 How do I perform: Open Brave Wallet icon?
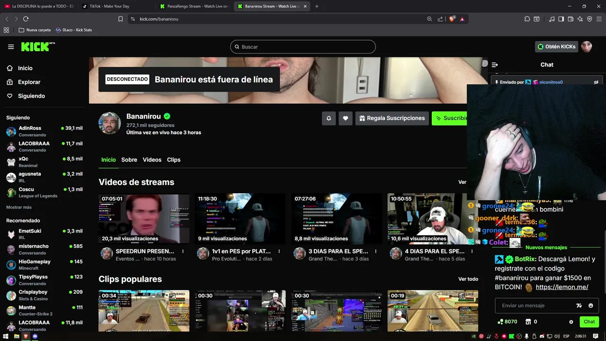[570, 19]
